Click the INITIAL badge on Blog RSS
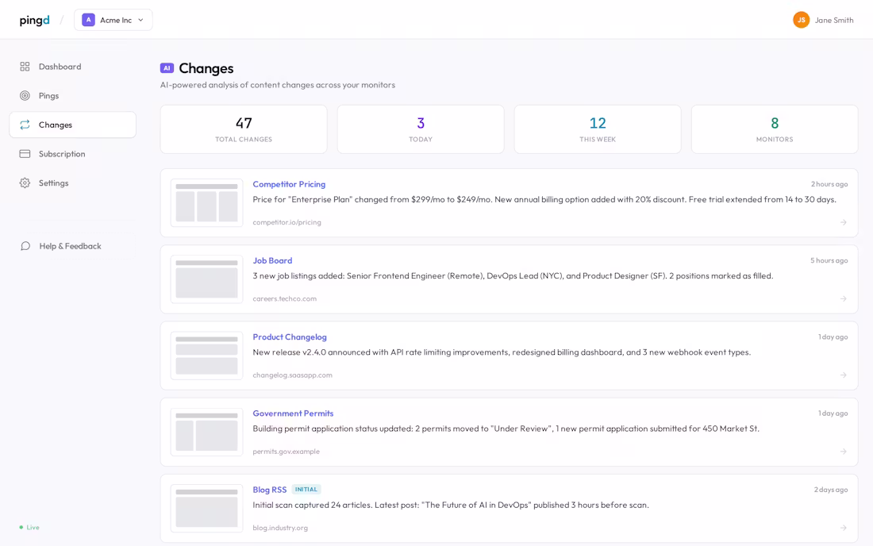Image resolution: width=873 pixels, height=546 pixels. [x=306, y=489]
